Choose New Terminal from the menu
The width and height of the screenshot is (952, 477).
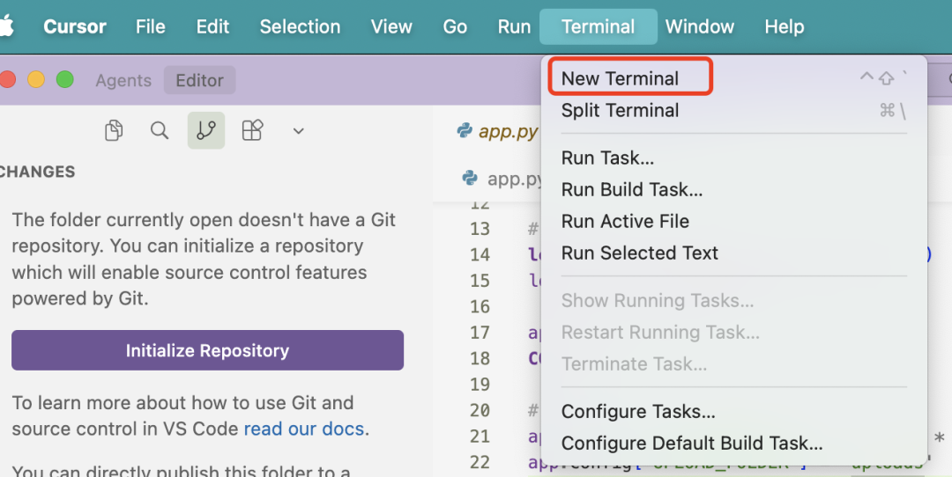(x=620, y=78)
